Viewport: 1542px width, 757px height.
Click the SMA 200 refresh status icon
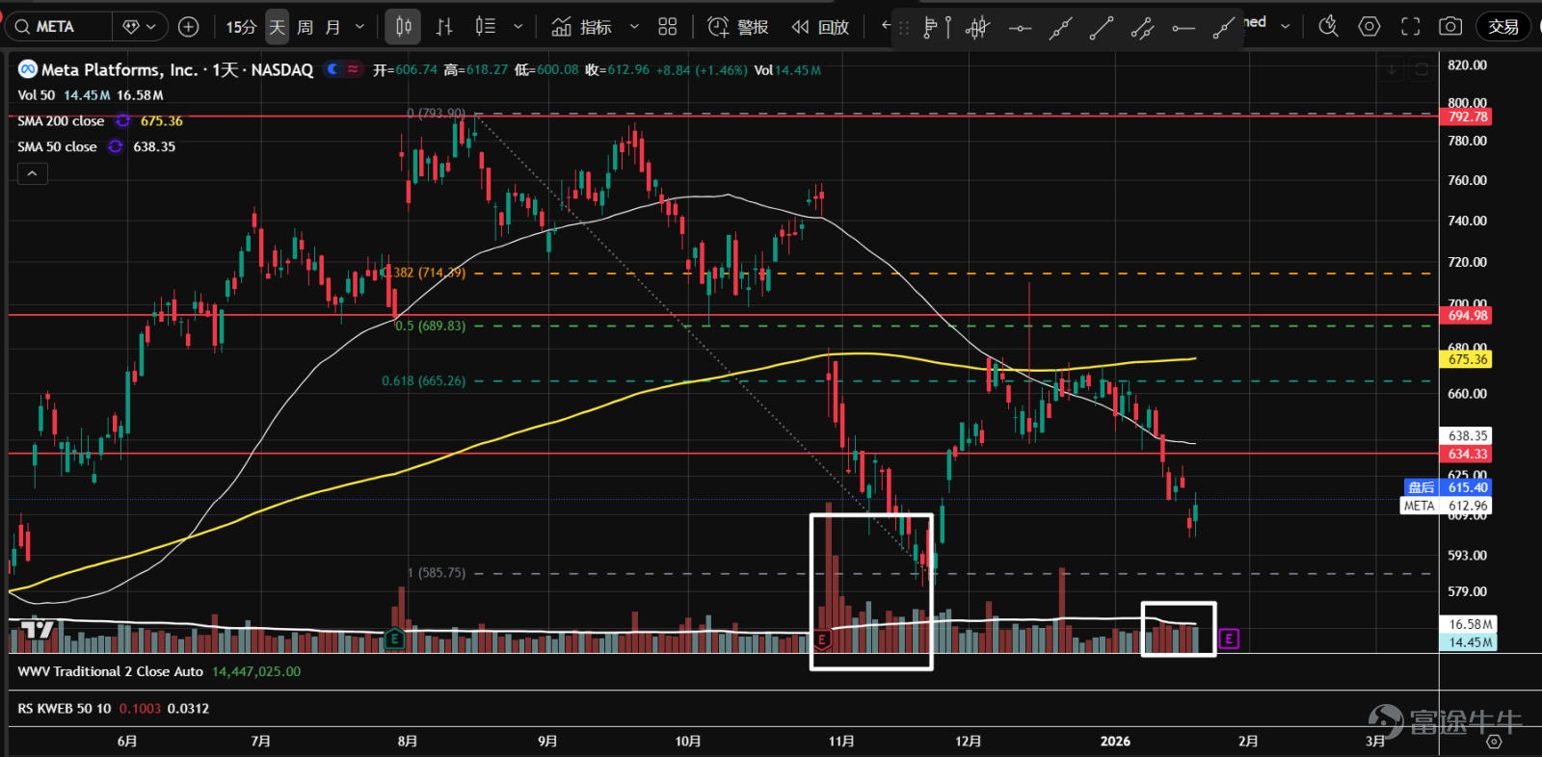coord(122,121)
